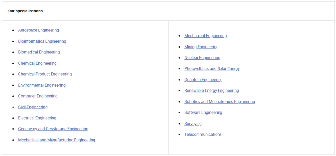Go to Environmental Engineering link
The height and width of the screenshot is (156, 336).
[42, 85]
